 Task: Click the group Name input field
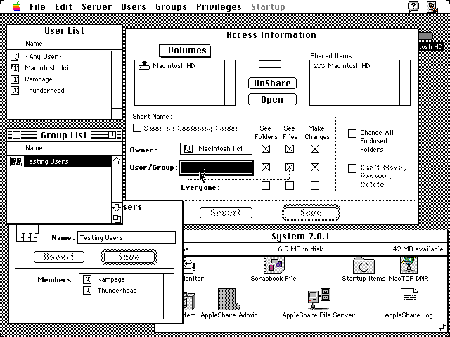click(127, 237)
